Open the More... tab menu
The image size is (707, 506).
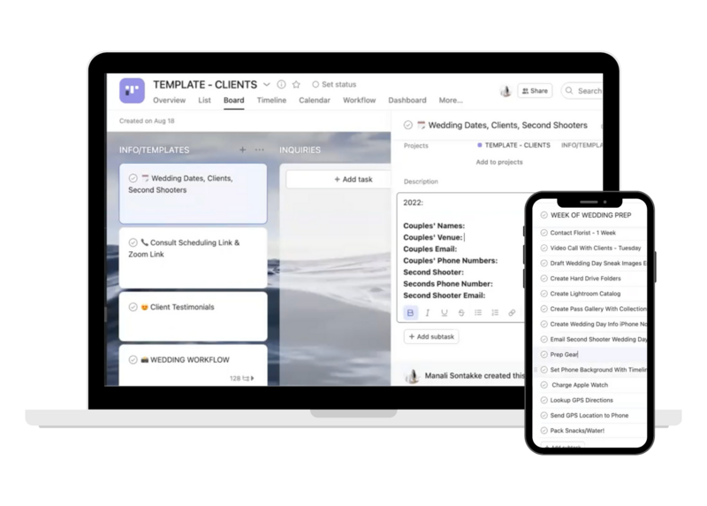pos(451,100)
